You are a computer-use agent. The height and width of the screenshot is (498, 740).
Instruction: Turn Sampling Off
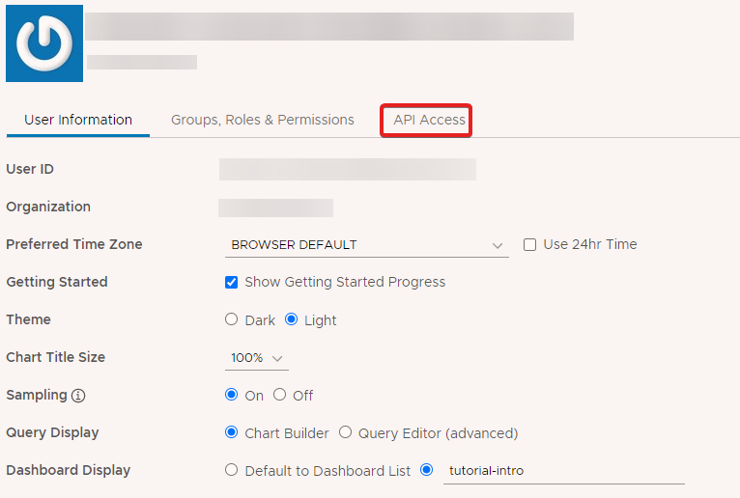click(279, 394)
